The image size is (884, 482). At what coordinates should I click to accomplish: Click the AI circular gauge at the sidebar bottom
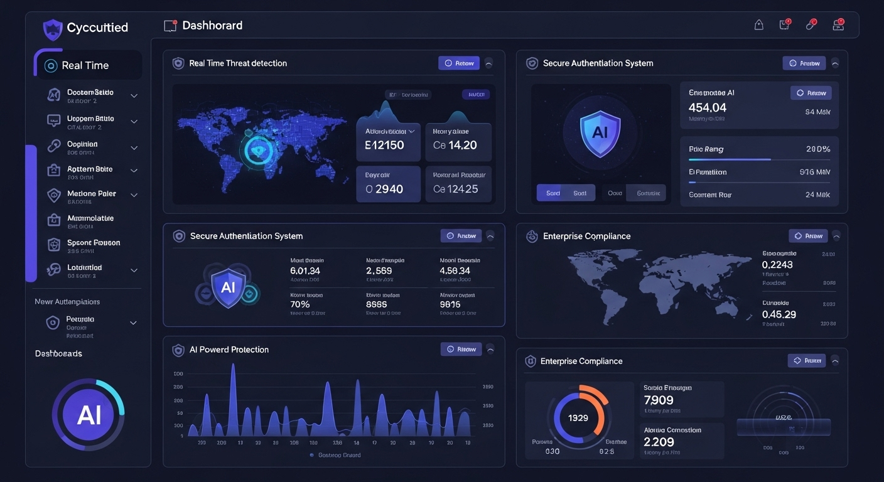[x=89, y=414]
